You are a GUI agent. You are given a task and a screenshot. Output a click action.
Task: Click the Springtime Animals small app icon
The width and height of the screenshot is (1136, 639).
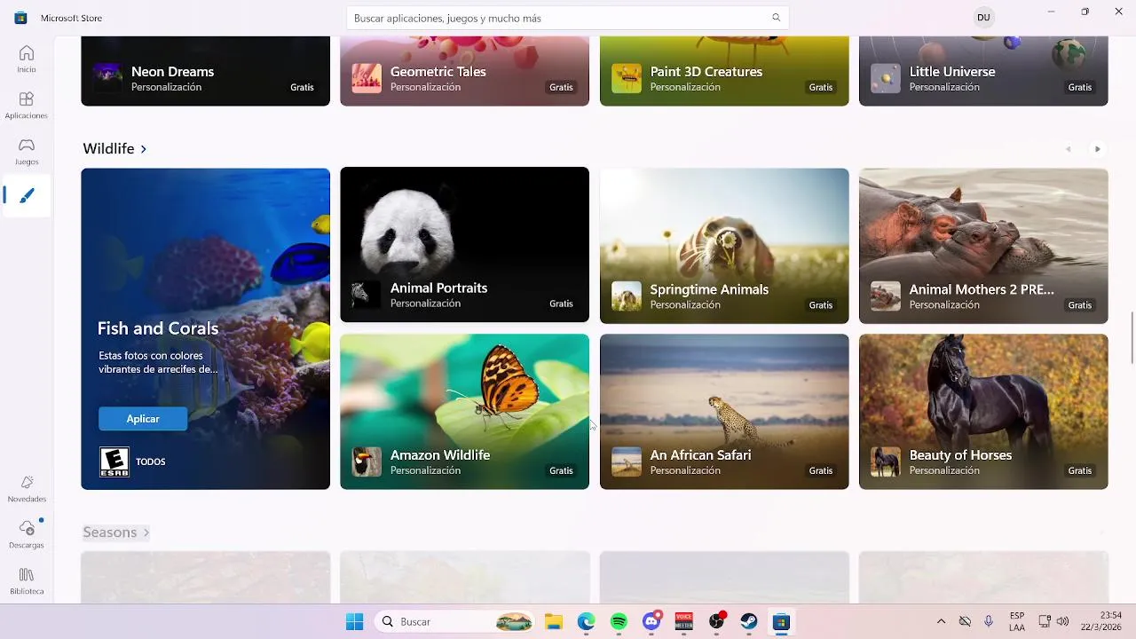pos(627,296)
